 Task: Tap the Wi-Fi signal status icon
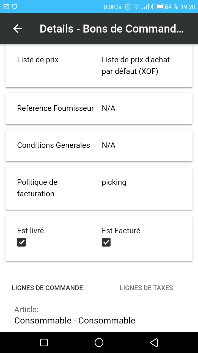point(136,7)
